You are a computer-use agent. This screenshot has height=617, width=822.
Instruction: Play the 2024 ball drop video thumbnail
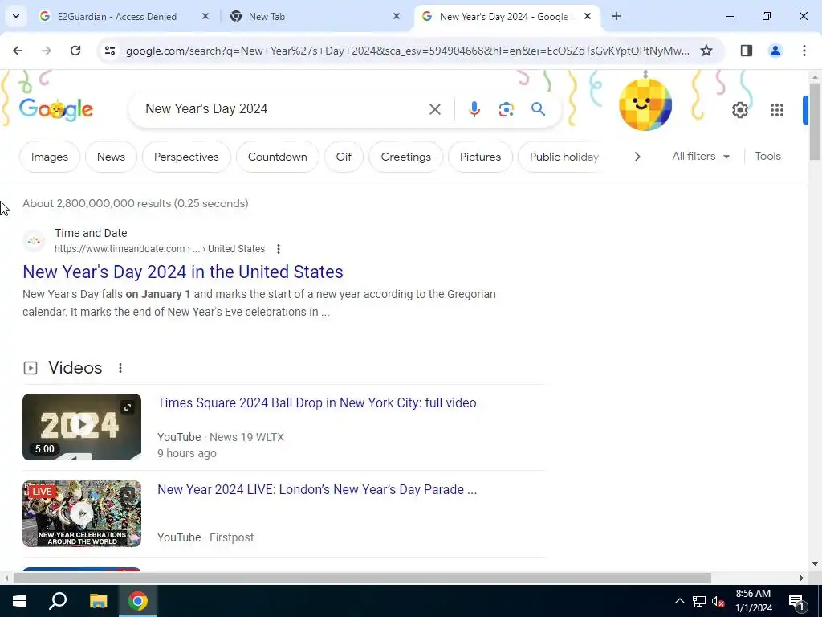(82, 427)
